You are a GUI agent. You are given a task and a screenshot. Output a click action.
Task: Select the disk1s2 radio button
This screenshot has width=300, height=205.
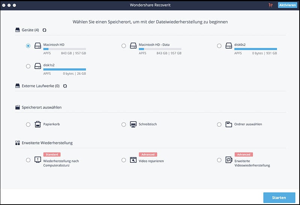click(x=28, y=66)
